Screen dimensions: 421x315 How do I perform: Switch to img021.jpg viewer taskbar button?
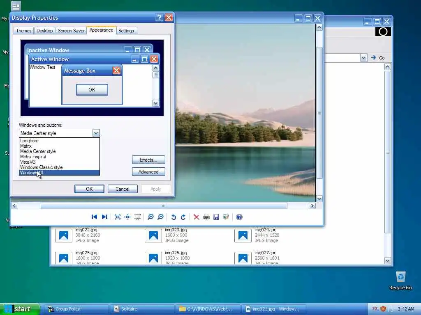274,309
